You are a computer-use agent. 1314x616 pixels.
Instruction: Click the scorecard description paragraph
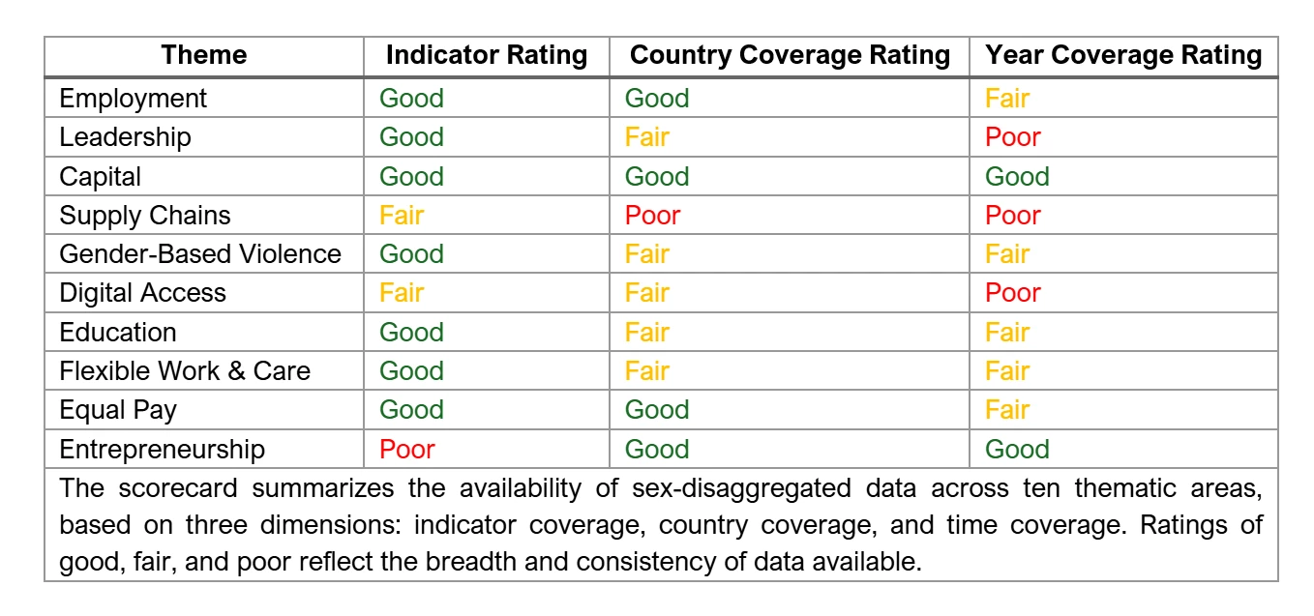660,525
